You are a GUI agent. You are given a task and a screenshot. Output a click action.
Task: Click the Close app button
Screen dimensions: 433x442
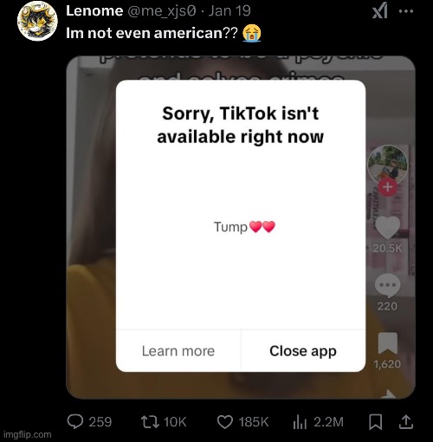coord(303,351)
